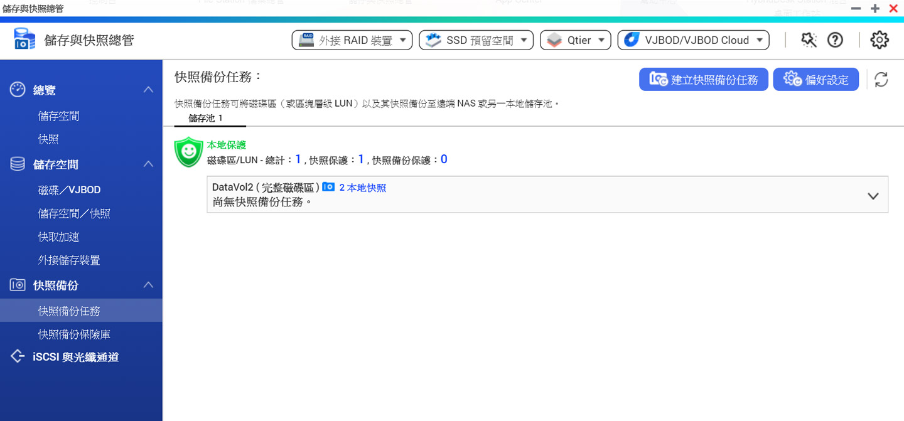The image size is (904, 421).
Task: Expand the DataVol2 row chevron
Action: point(873,196)
